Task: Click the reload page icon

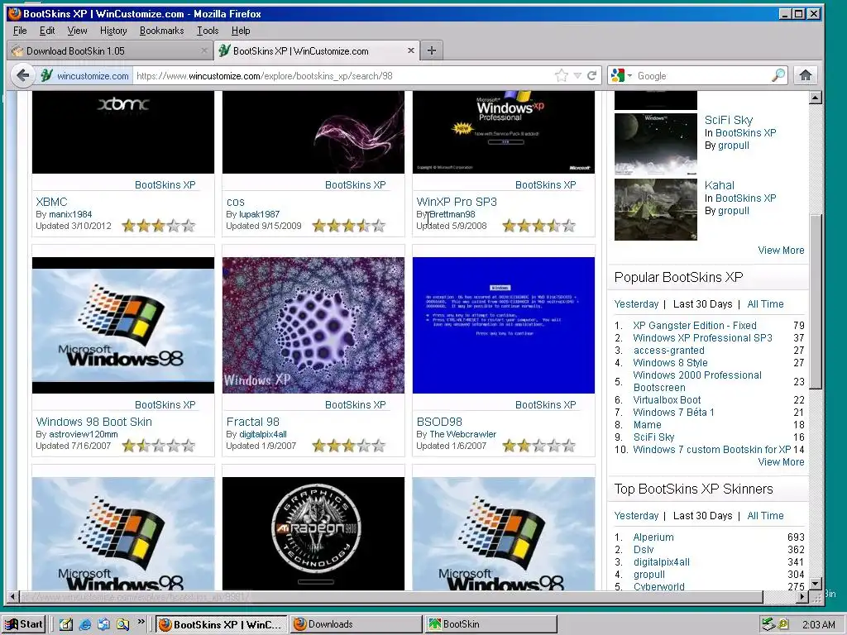Action: pos(592,75)
